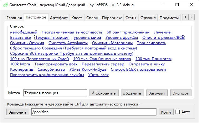
Task: Select 100 тыс. Переплетенных Судеб link
Action: [39, 59]
